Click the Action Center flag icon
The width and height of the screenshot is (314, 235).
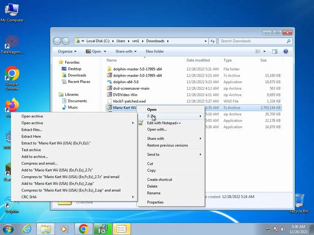click(276, 229)
